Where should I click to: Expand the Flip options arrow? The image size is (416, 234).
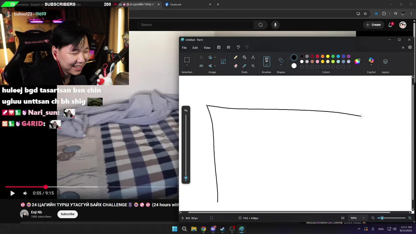(x=215, y=66)
